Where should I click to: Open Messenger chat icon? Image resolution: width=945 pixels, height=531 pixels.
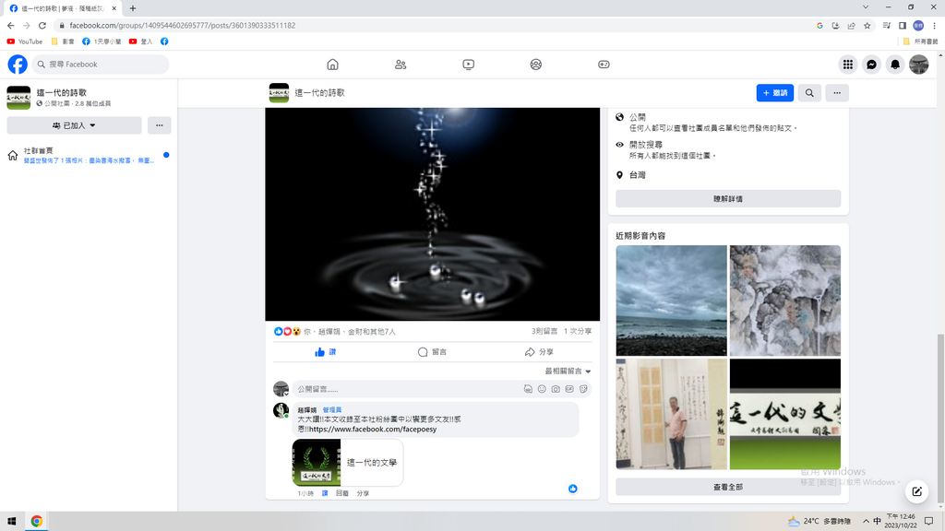click(x=871, y=65)
